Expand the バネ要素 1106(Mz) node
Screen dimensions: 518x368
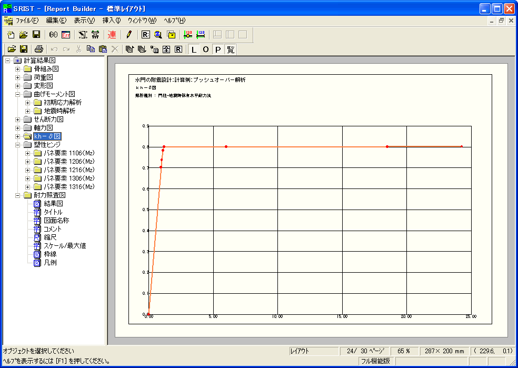coord(28,153)
